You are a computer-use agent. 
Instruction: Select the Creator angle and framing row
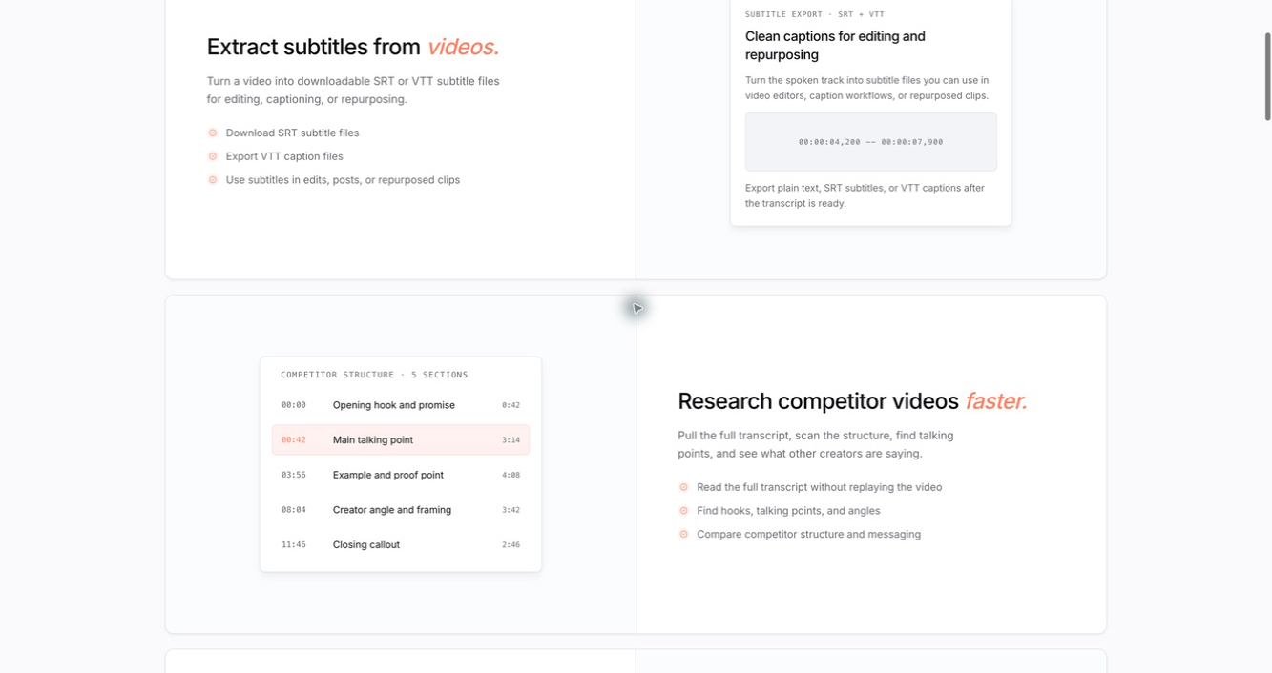point(401,510)
